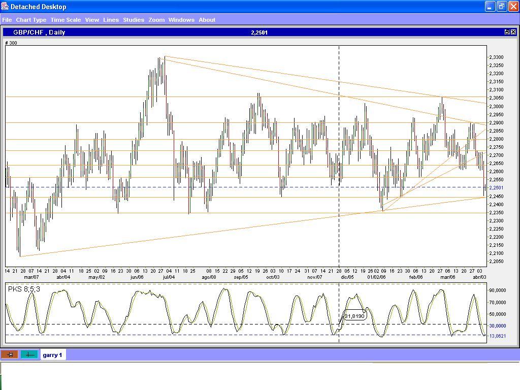Click the 31,8190 crosshair value label
This screenshot has height=390, width=520.
coord(354,316)
